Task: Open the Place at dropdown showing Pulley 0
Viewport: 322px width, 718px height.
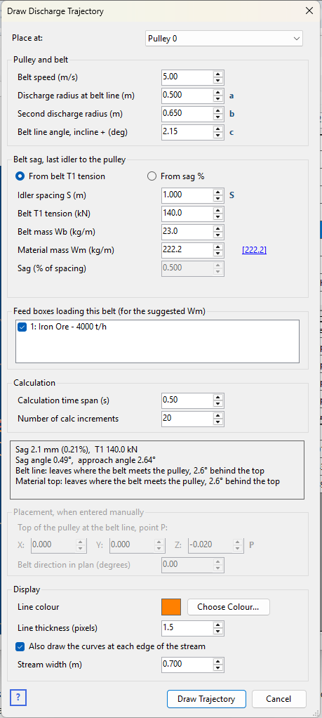Action: click(224, 39)
